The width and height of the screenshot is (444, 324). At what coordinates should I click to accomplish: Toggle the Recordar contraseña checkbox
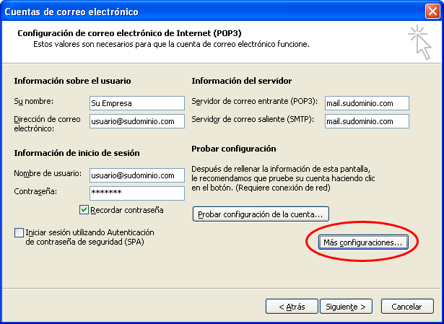coord(84,210)
